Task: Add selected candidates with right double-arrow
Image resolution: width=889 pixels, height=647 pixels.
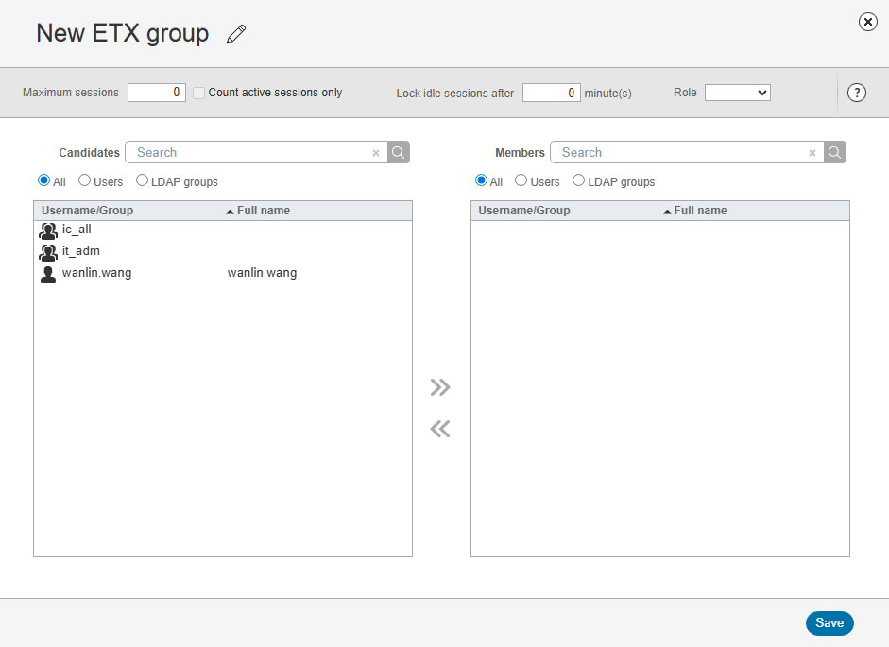Action: pyautogui.click(x=440, y=387)
